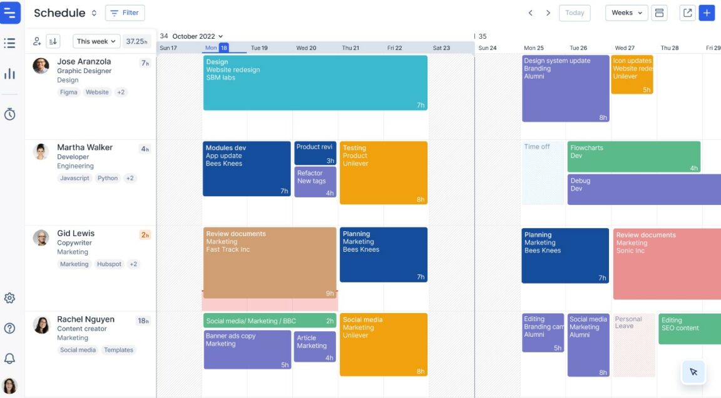The height and width of the screenshot is (398, 721).
Task: Click the sort members icon beside add person
Action: 53,41
